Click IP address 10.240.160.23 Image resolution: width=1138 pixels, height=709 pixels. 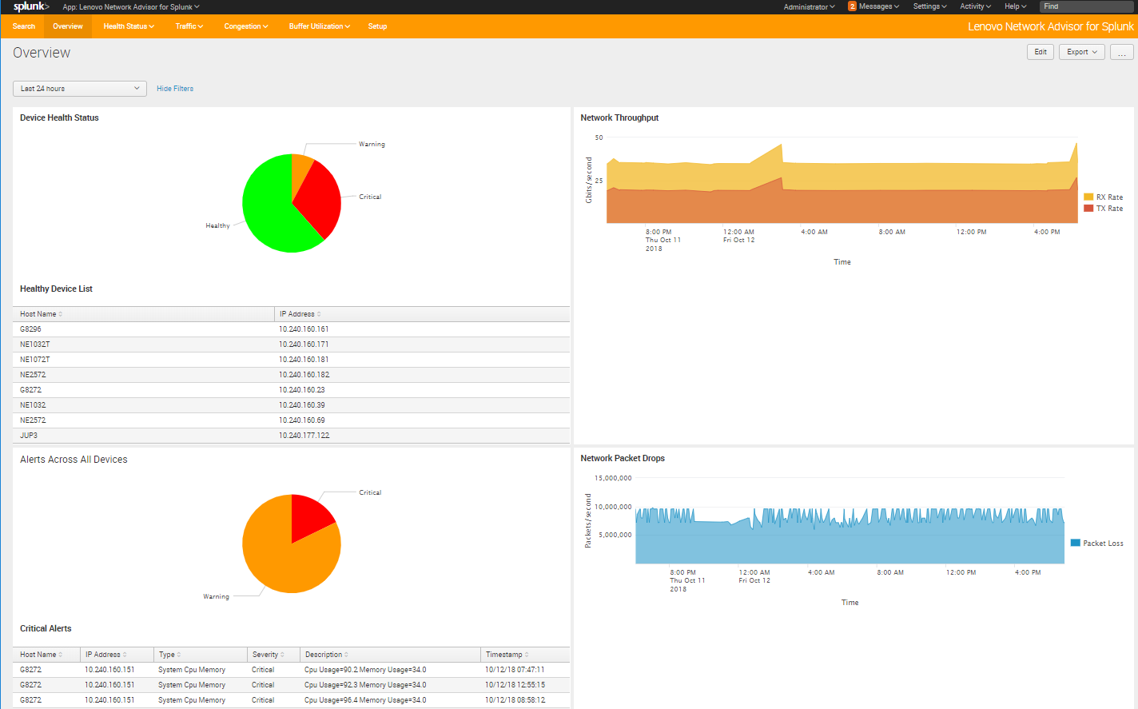(302, 390)
